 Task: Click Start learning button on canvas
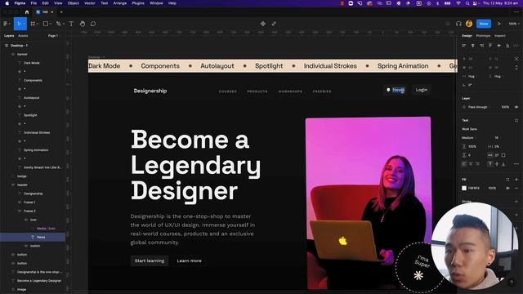150,261
